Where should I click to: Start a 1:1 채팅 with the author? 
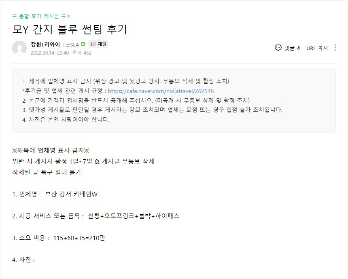98,44
